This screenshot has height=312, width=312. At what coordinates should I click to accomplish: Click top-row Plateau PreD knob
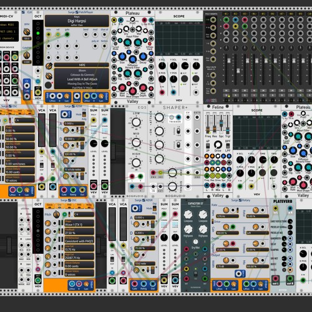pyautogui.click(x=132, y=19)
